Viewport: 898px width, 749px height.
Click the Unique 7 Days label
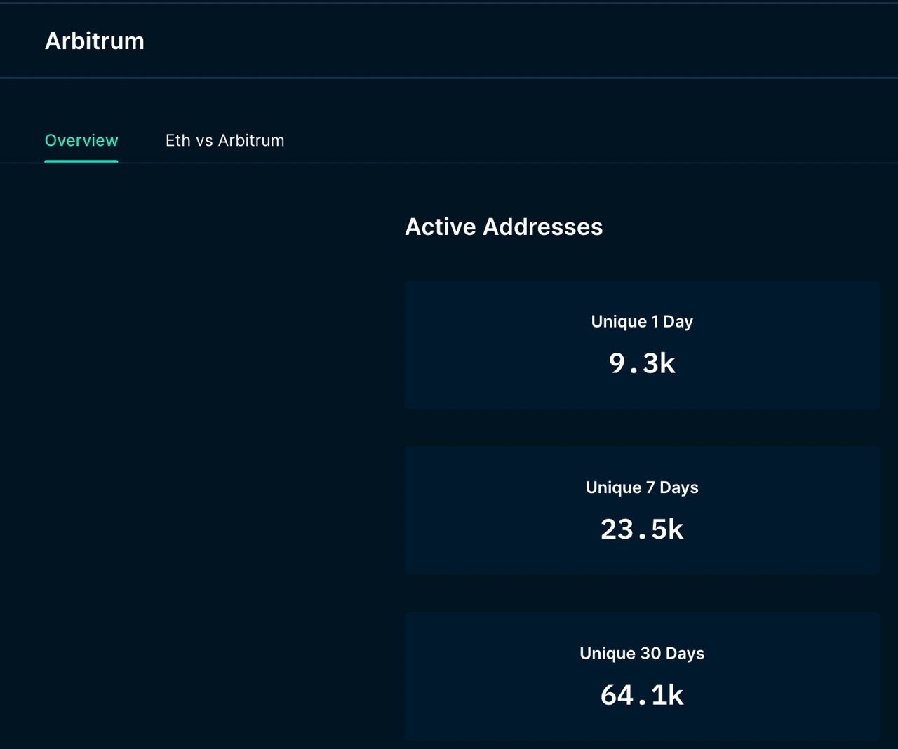(642, 487)
